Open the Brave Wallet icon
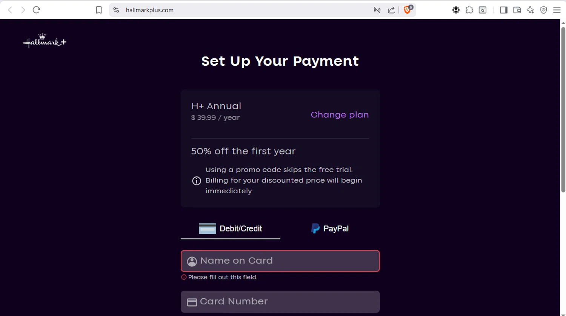566x316 pixels. pos(517,10)
